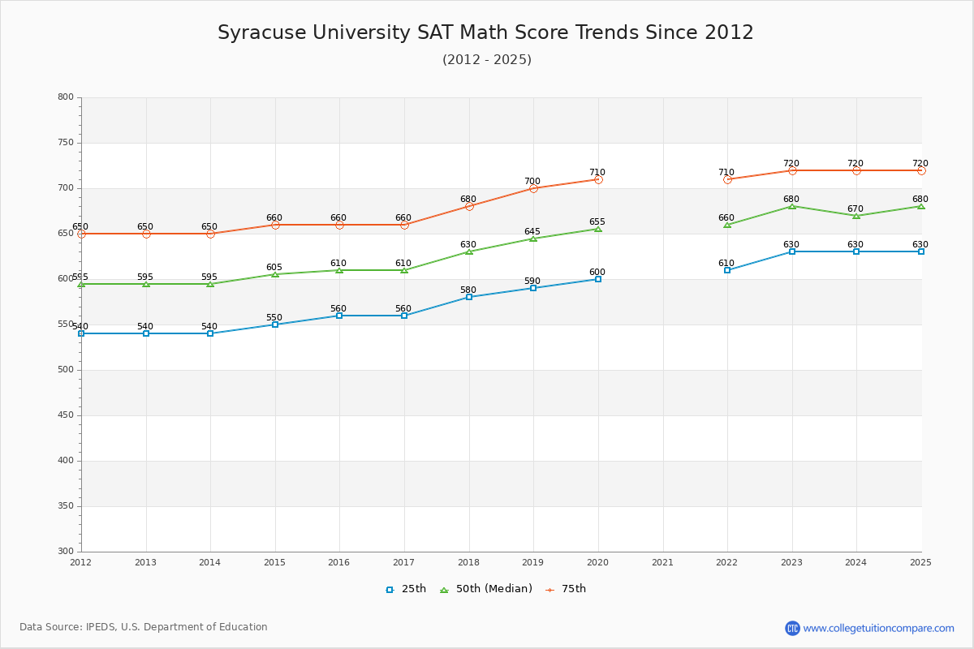Click the 2022 25th percentile marker (610)
This screenshot has width=974, height=649.
pos(727,270)
